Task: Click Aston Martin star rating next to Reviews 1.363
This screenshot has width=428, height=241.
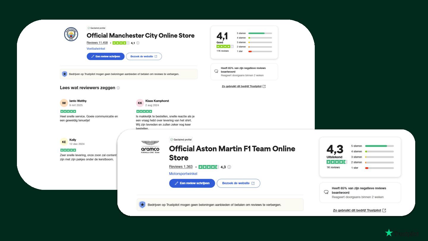Action: pos(209,167)
